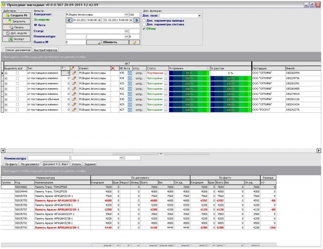Switch to the Быстрый переход tab
Screen dimensions: 323x249
click(x=45, y=50)
